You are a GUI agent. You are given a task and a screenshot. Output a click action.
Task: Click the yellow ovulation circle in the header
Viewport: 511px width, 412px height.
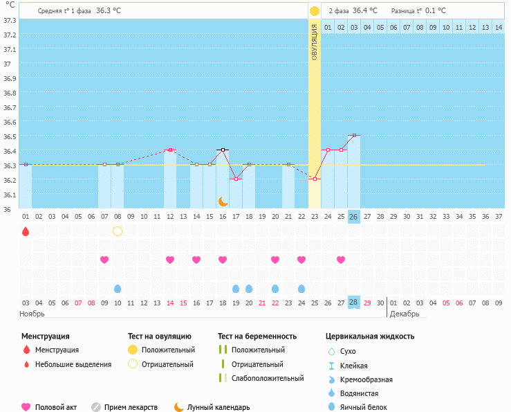pos(315,11)
